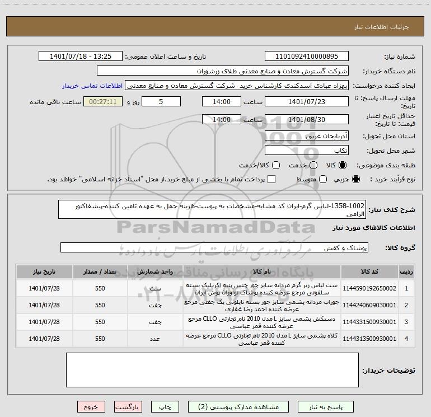Click the remaining time countdown 00:27:11
This screenshot has width=431, height=417.
(103, 101)
